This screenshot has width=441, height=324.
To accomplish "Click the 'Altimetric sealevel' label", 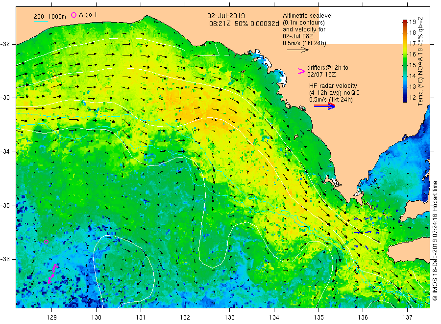I will tap(307, 16).
